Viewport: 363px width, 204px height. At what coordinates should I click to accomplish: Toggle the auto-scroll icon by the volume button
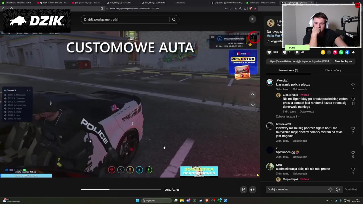[243, 190]
